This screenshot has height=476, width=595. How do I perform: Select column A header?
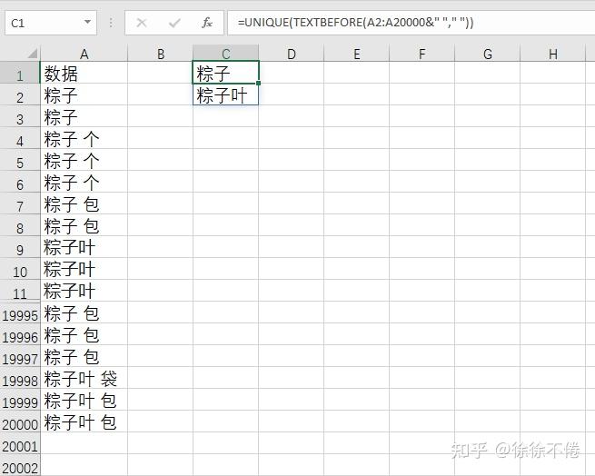84,55
